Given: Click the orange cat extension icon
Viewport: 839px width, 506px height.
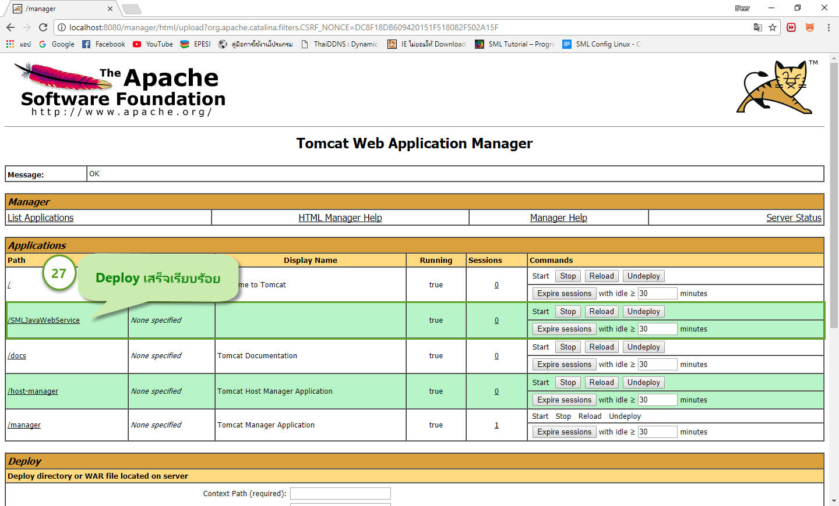Looking at the screenshot, I should pyautogui.click(x=810, y=27).
